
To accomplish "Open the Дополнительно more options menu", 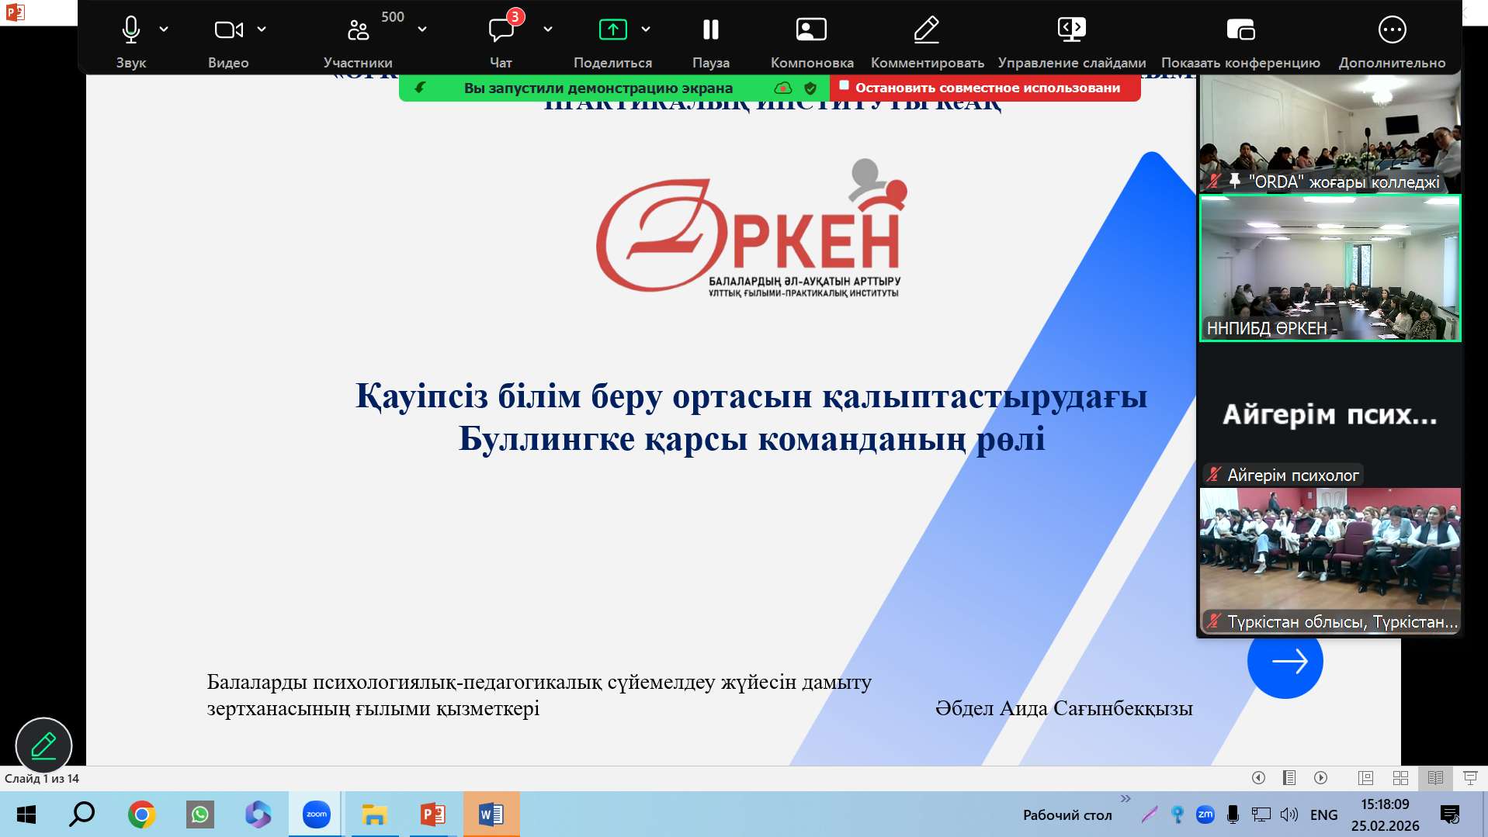I will click(x=1392, y=29).
